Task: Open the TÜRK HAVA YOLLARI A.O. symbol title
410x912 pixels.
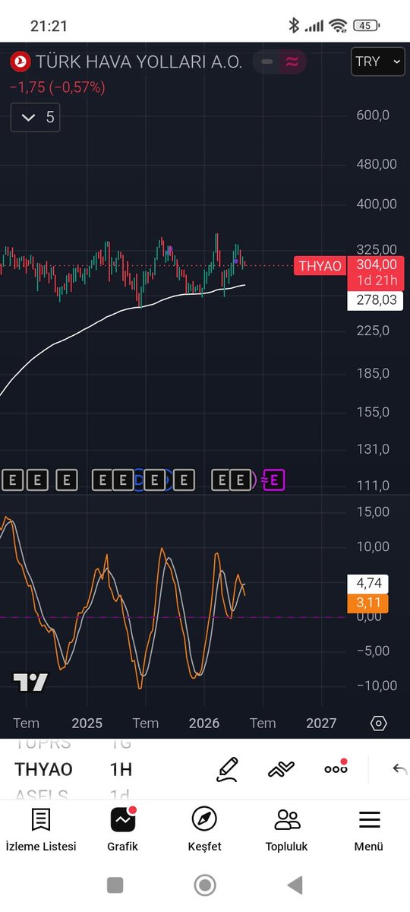Action: click(x=139, y=62)
